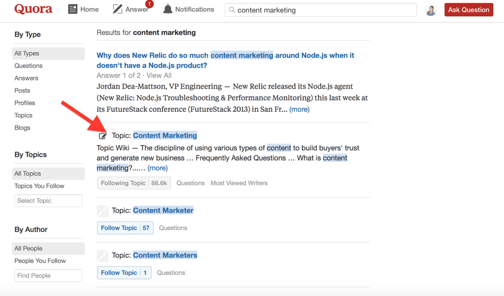Expand the Topic Wiki text with (more)
This screenshot has width=504, height=296.
point(158,168)
